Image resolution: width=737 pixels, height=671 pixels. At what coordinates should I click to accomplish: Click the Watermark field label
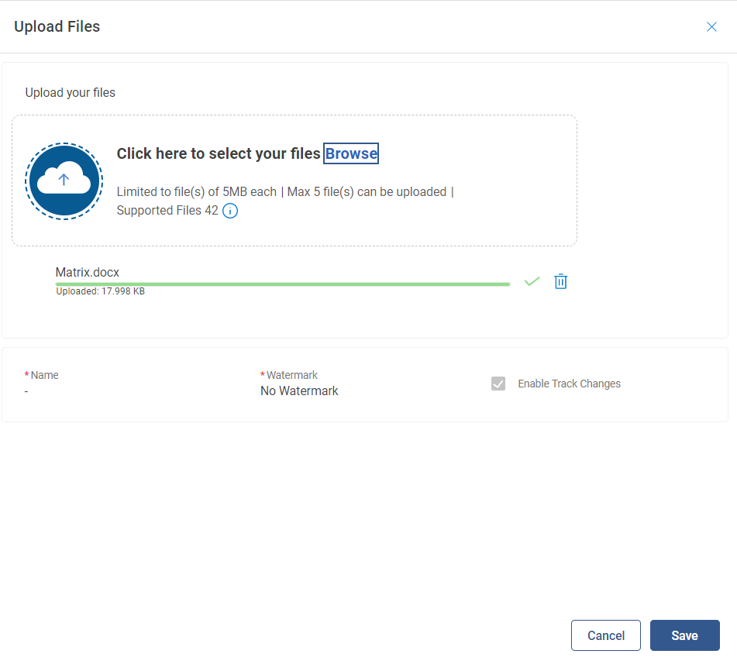coord(292,375)
